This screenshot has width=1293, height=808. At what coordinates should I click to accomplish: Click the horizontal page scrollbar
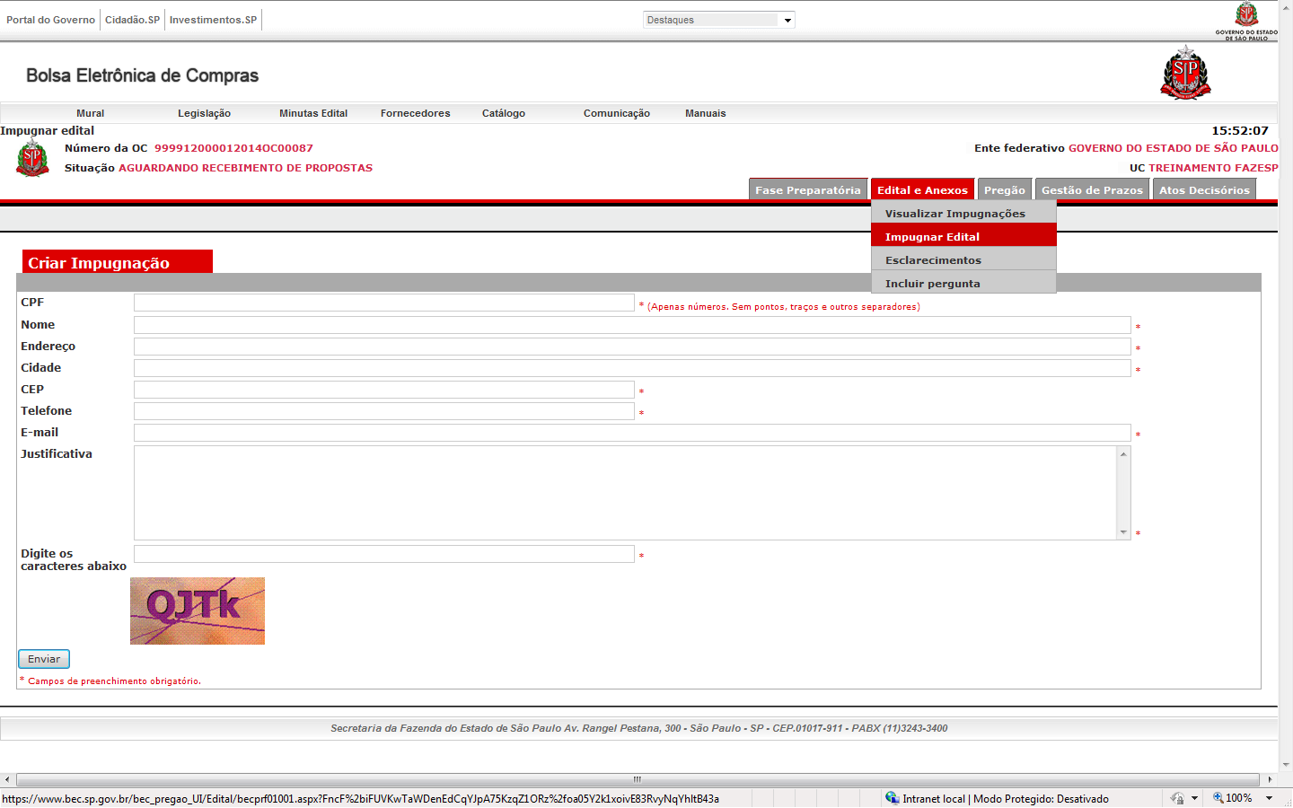638,779
